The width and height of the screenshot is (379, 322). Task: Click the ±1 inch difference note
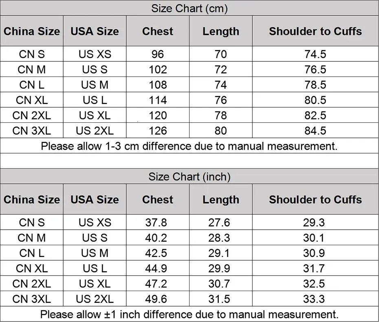pos(189,314)
